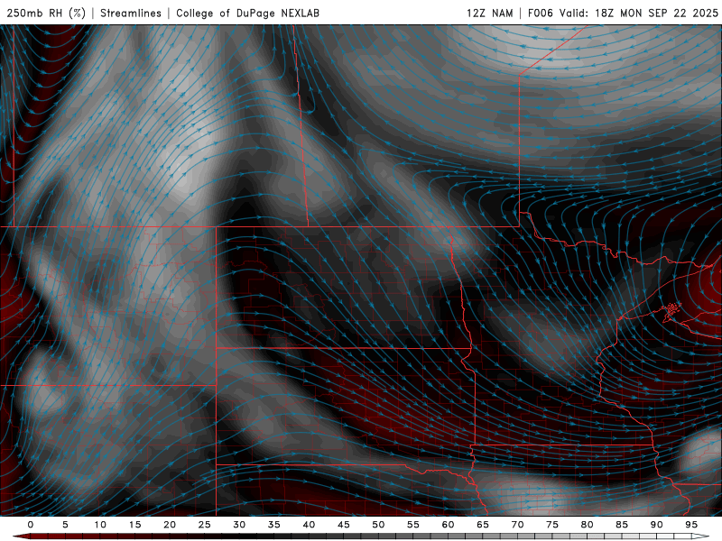
Task: Select the colorbar label "75"
Action: [552, 525]
